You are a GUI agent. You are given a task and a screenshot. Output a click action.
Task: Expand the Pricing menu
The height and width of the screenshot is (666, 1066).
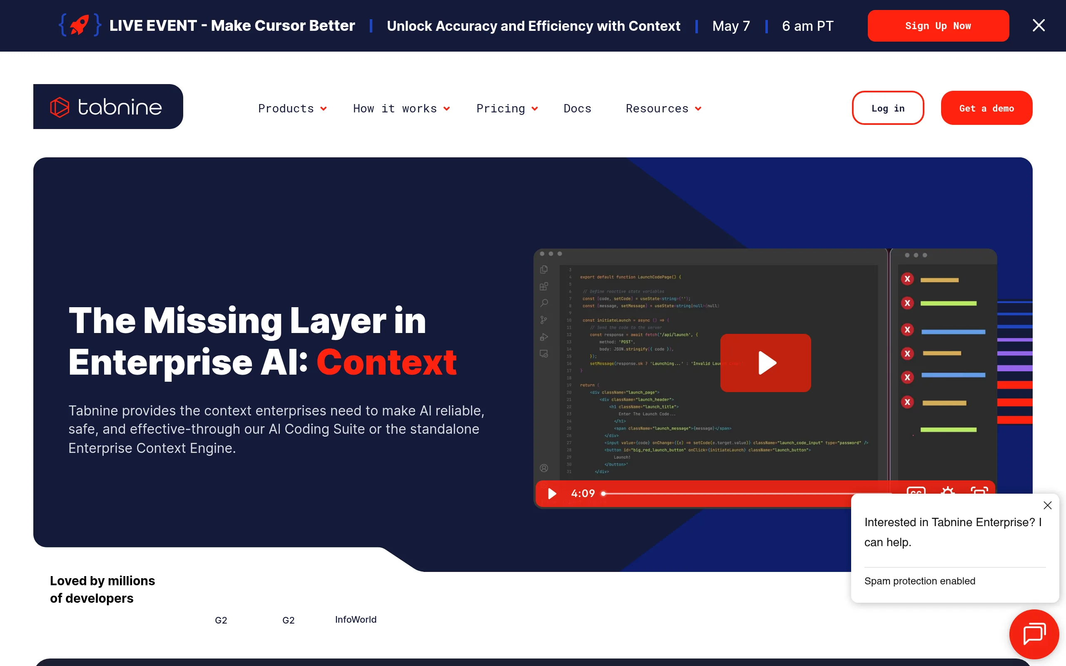coord(507,108)
